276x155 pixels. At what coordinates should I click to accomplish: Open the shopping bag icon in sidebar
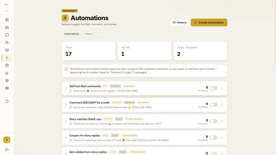(x=7, y=65)
